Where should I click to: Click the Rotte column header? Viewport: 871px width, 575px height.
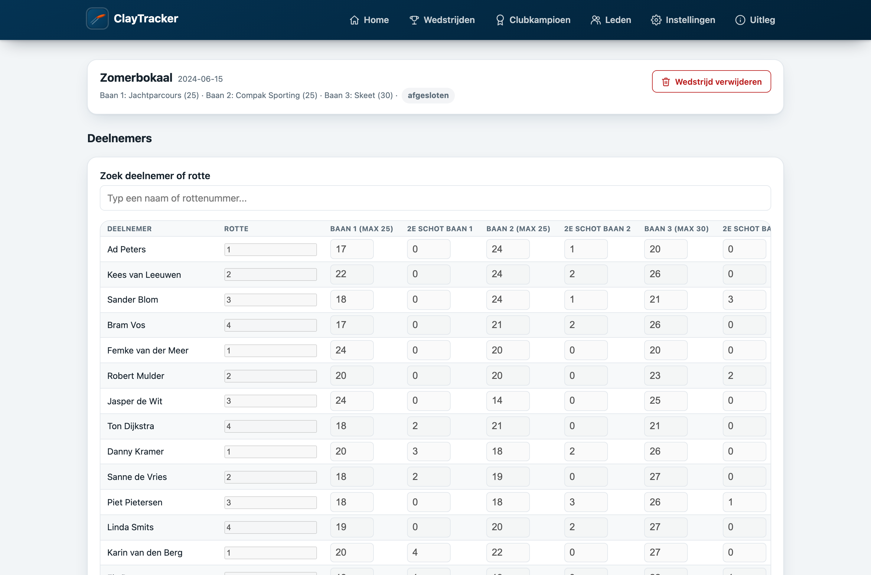tap(236, 229)
